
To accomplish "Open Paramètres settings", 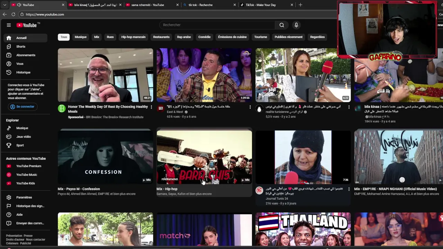I will [x=26, y=197].
